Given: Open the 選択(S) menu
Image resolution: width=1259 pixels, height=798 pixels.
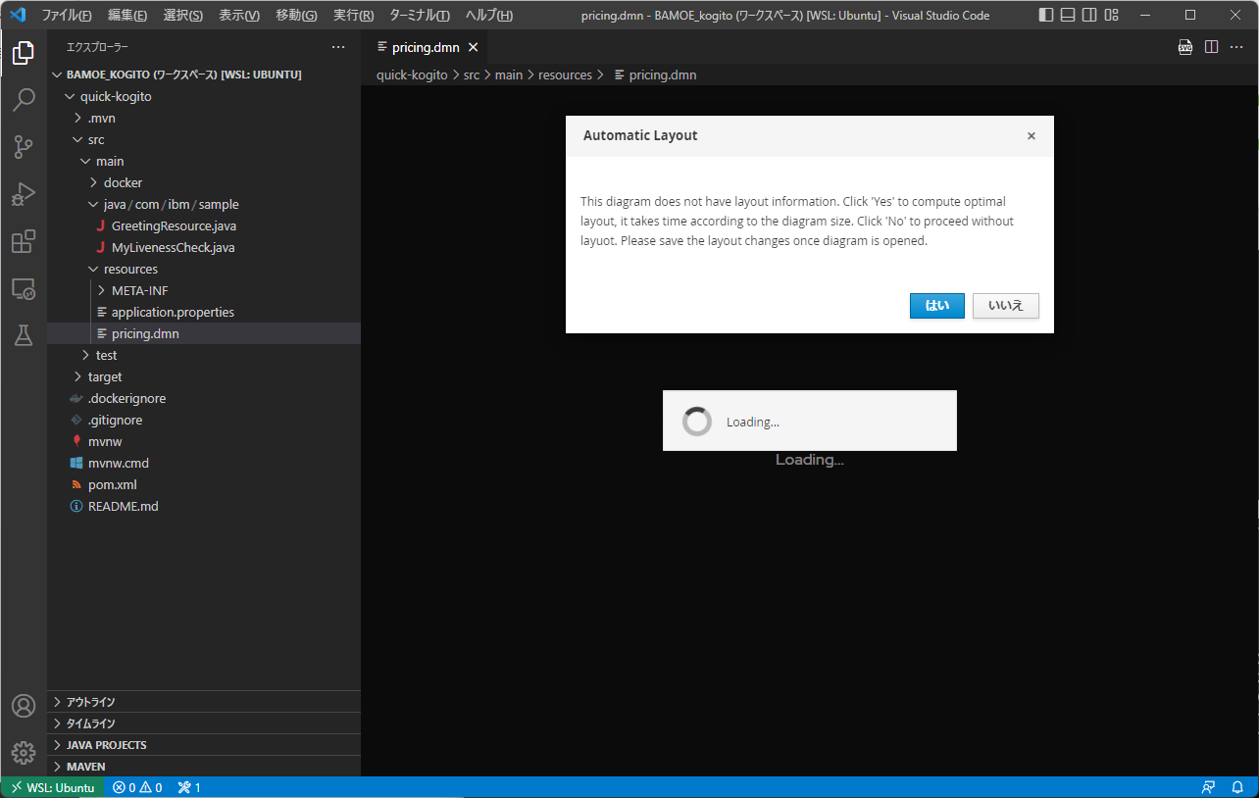Looking at the screenshot, I should [x=183, y=15].
